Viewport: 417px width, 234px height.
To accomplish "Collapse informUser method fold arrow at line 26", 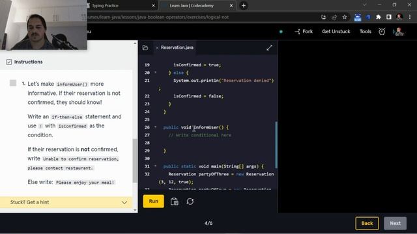I will (x=156, y=127).
